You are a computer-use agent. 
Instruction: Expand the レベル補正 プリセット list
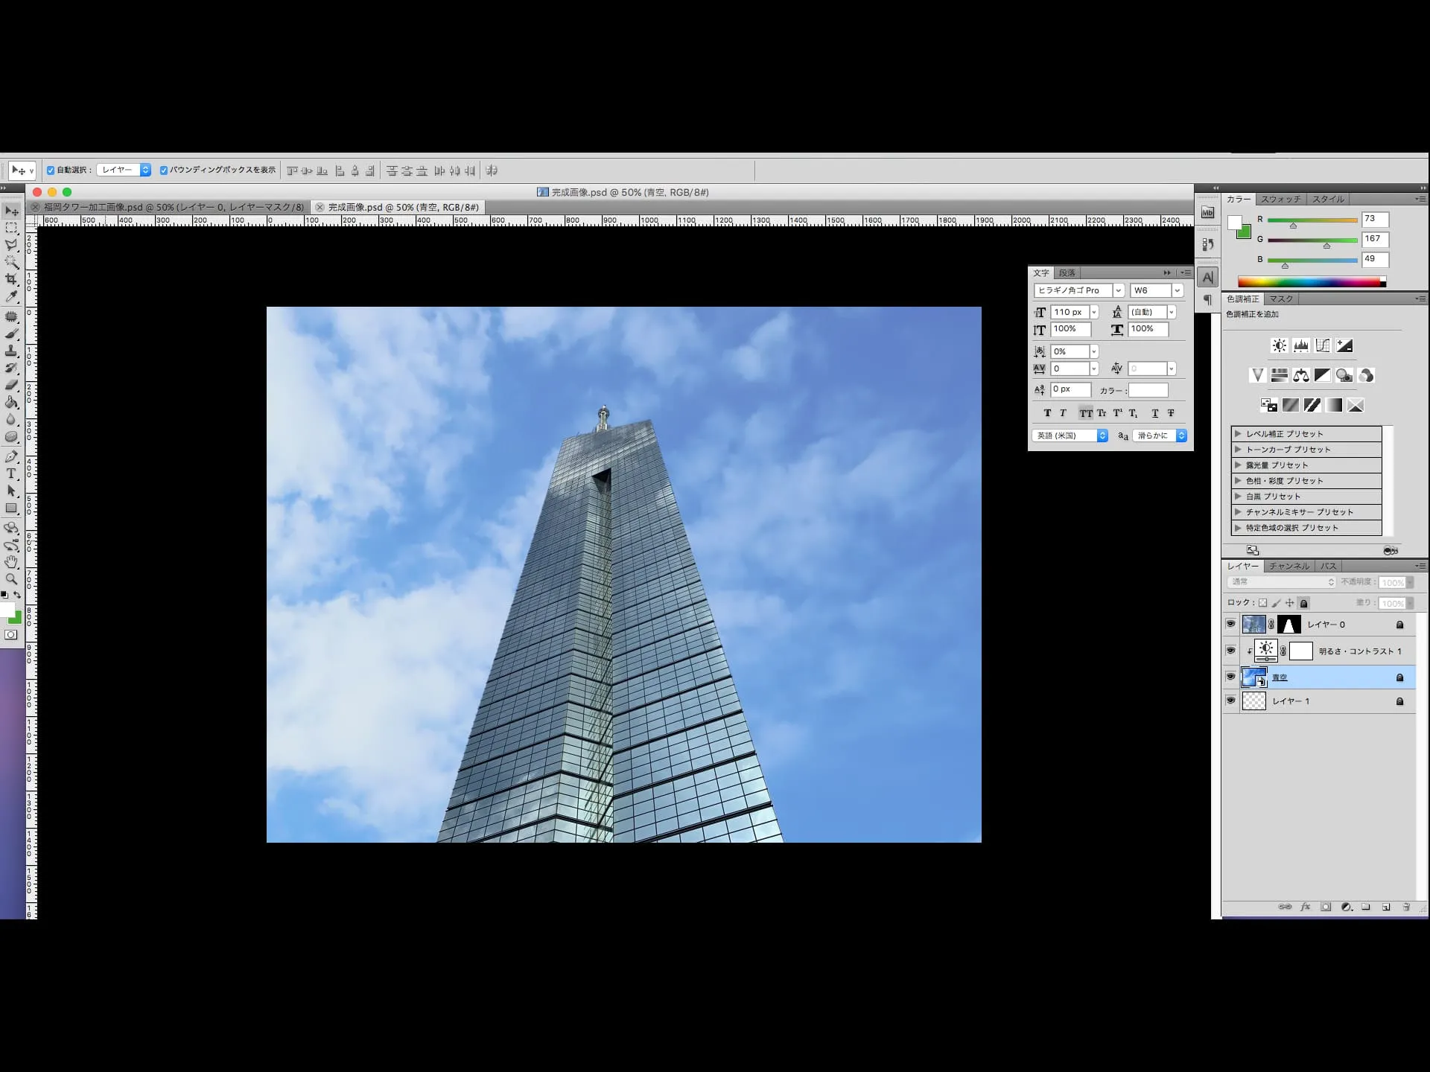[x=1238, y=433]
